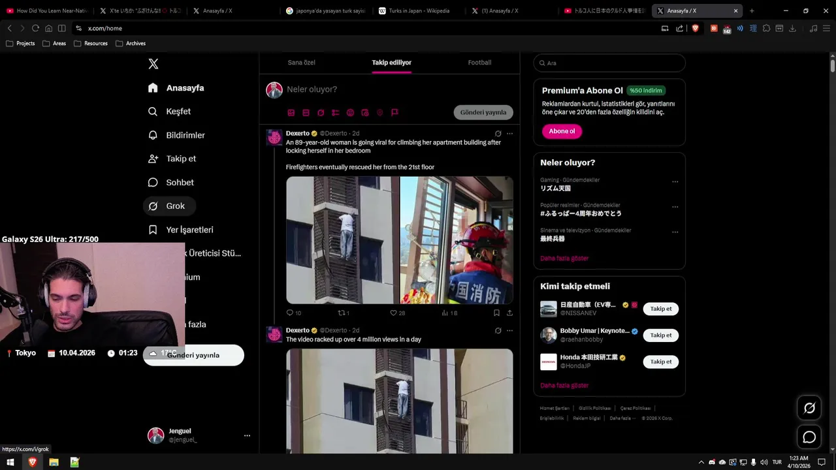The height and width of the screenshot is (470, 836).
Task: Click the grey Gönderi yayınla composer button
Action: point(483,112)
